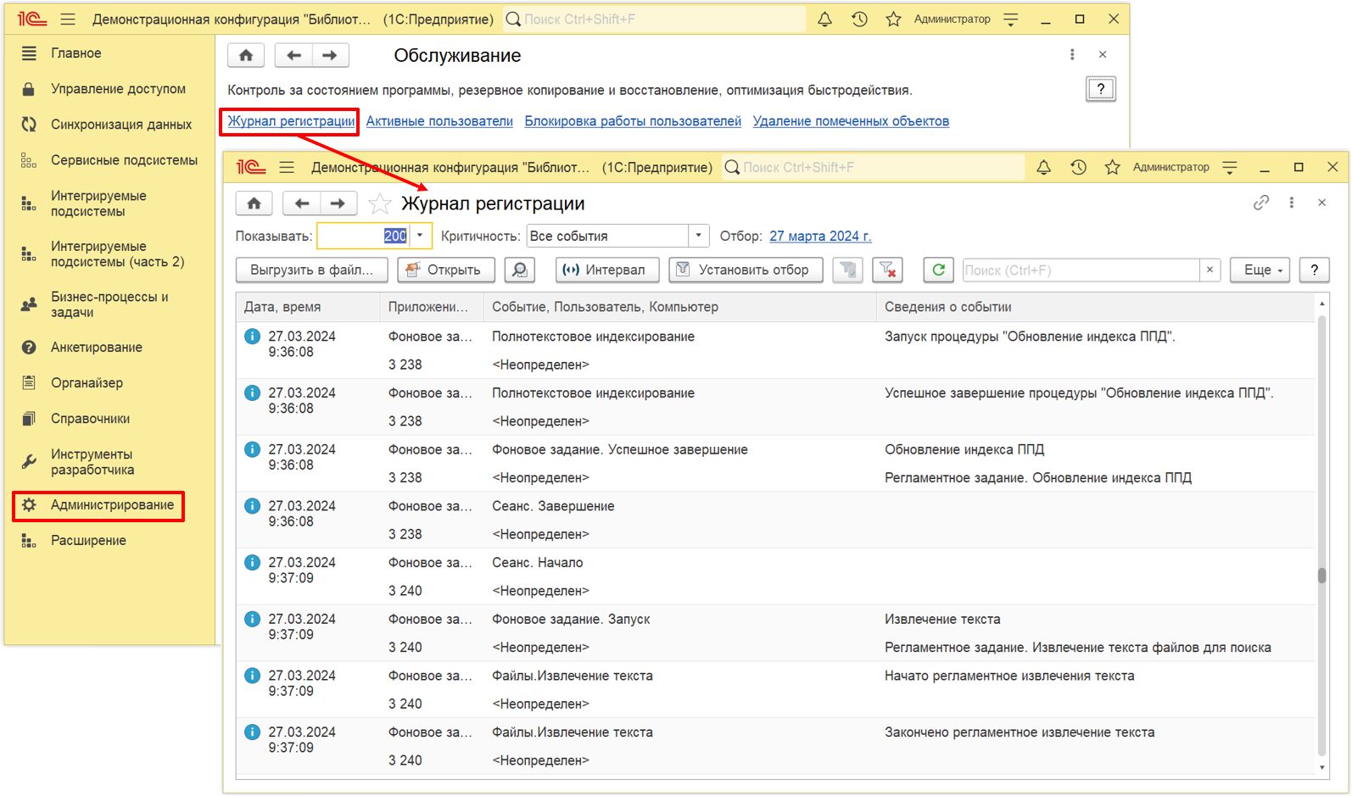1352x796 pixels.
Task: Click help question button in Обслуживание panel
Action: coord(1100,88)
